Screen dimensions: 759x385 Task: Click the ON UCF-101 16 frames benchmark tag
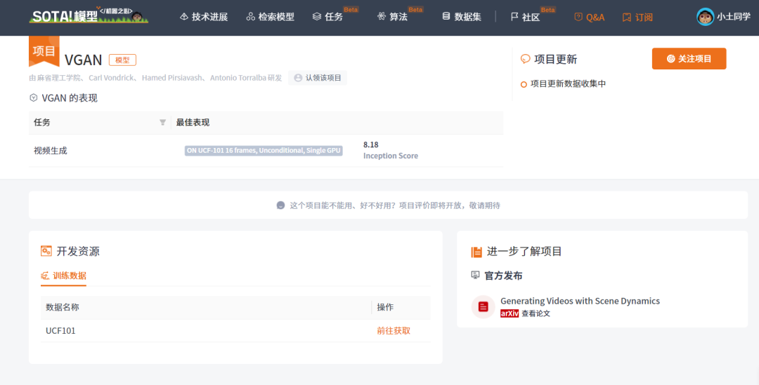point(264,151)
